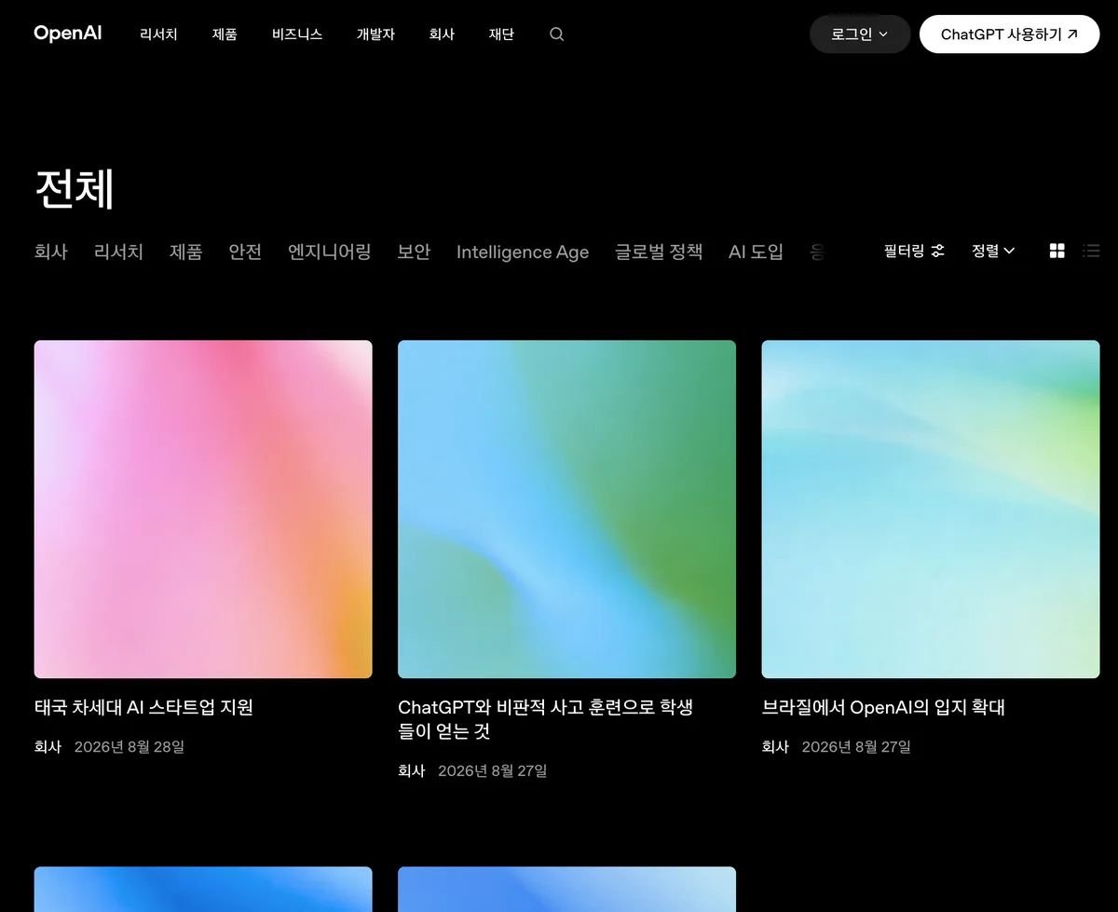Switch to list view layout
The width and height of the screenshot is (1118, 912).
(1091, 251)
